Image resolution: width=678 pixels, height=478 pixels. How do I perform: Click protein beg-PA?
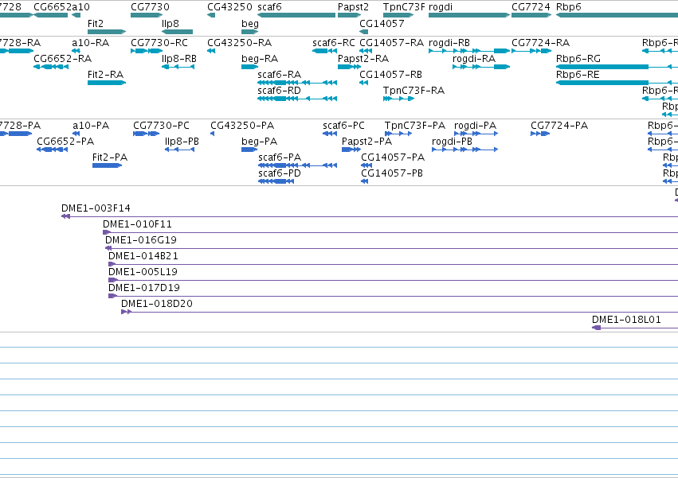249,150
